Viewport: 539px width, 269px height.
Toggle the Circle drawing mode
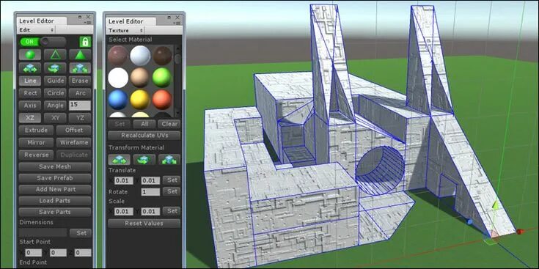pos(55,93)
